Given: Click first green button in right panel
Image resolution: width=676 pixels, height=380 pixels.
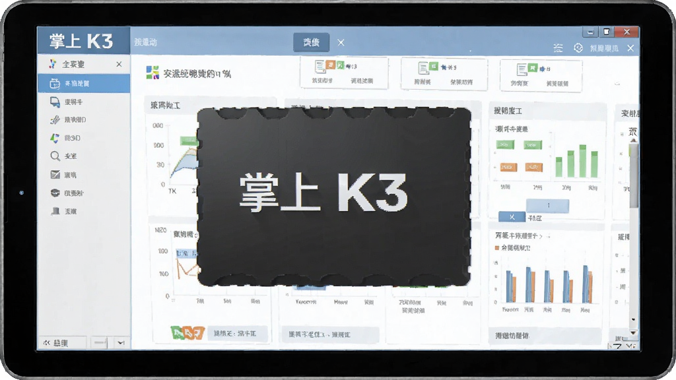Looking at the screenshot, I should [505, 144].
